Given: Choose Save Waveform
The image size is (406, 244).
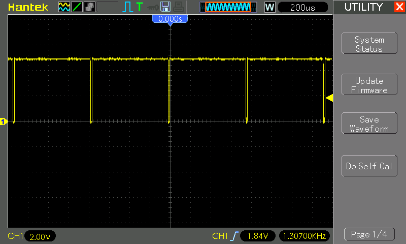Looking at the screenshot, I should [369, 123].
